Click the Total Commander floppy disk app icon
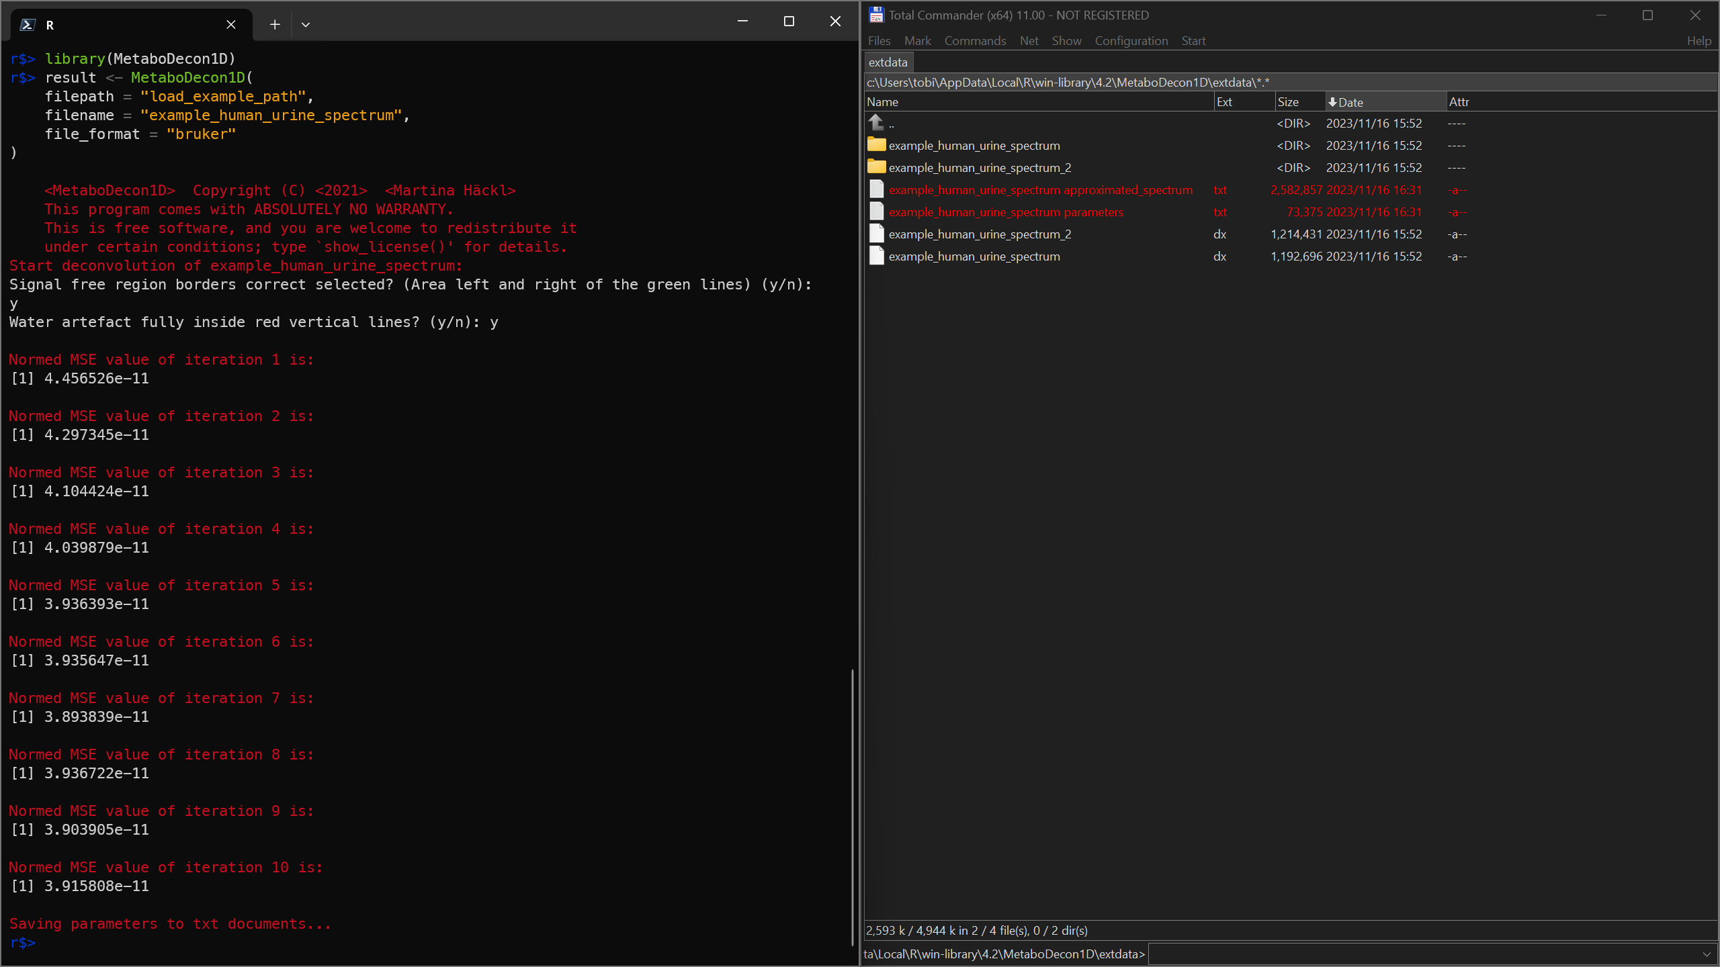Image resolution: width=1720 pixels, height=967 pixels. coord(876,15)
